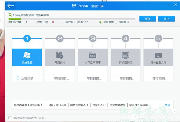
Task: Open the 网络视频看不了 link
Action: [79, 105]
